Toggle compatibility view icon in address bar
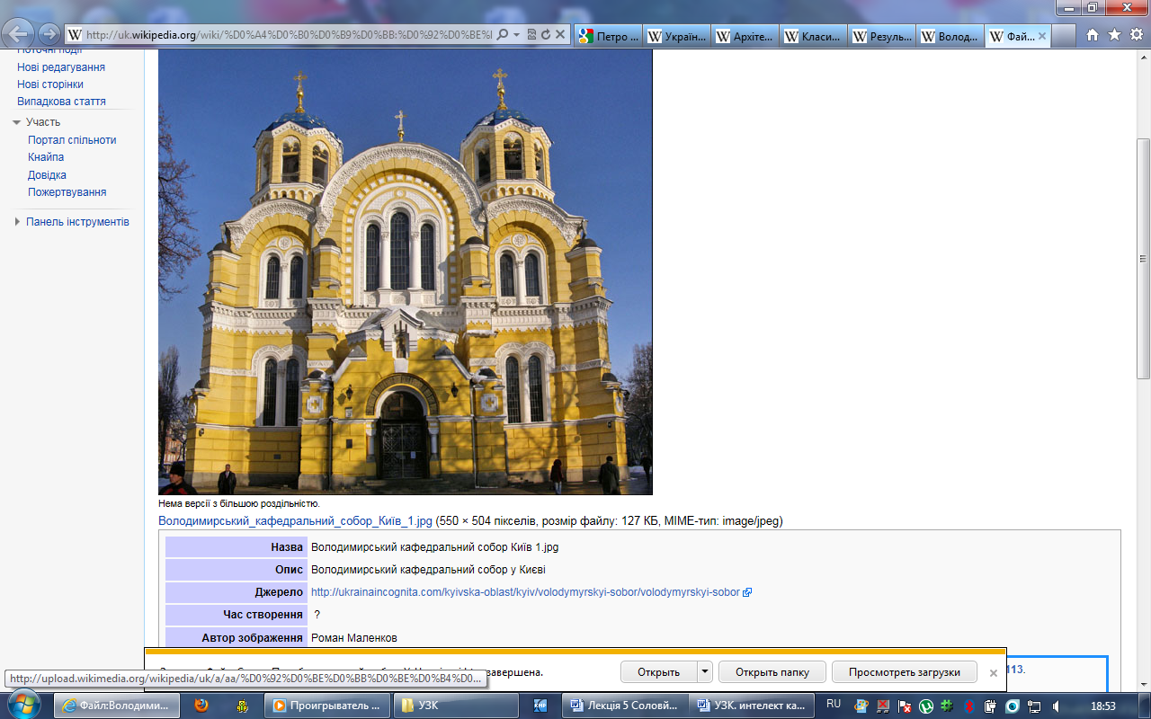The width and height of the screenshot is (1151, 719). coord(531,35)
